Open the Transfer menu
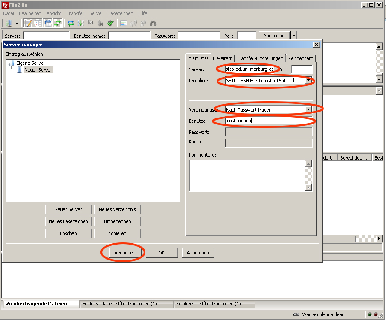This screenshot has width=386, height=320. (75, 13)
